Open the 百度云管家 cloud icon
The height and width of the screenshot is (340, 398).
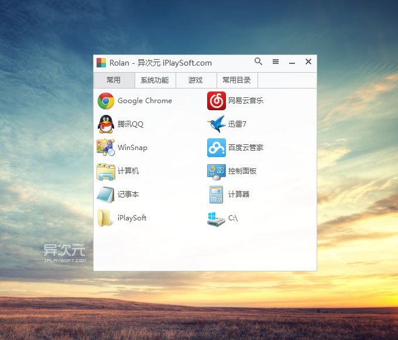coord(216,148)
